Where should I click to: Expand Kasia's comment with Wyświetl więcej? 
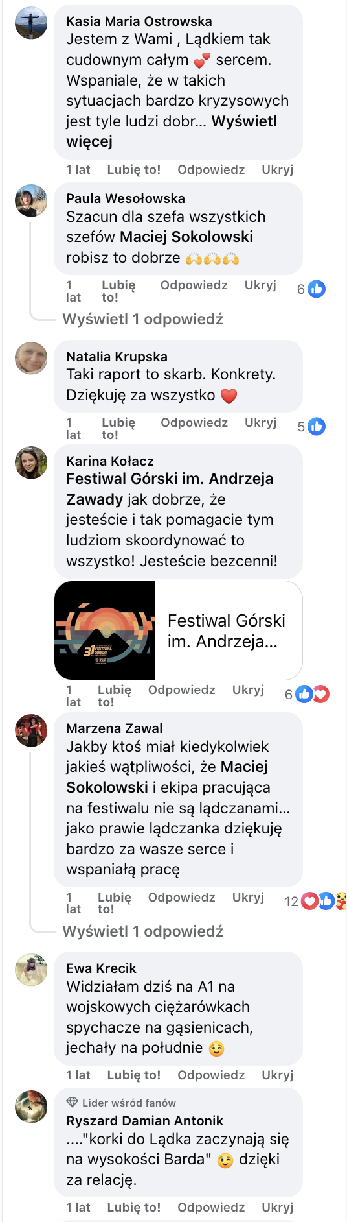(x=172, y=132)
